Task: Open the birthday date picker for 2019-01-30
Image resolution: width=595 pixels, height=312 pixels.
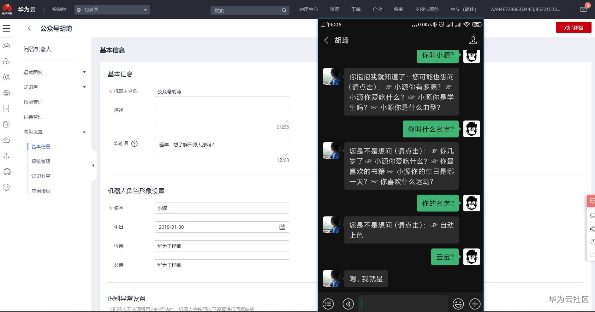Action: [x=282, y=227]
